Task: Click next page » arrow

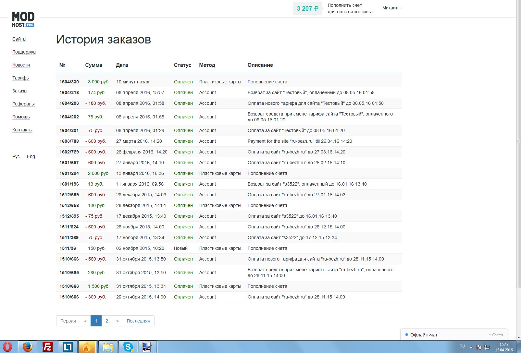Action: [117, 321]
